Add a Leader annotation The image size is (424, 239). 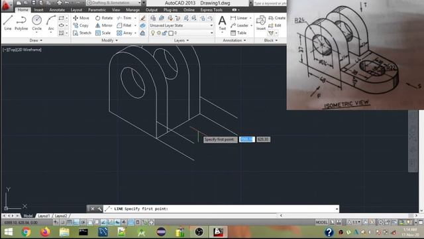[x=240, y=25]
